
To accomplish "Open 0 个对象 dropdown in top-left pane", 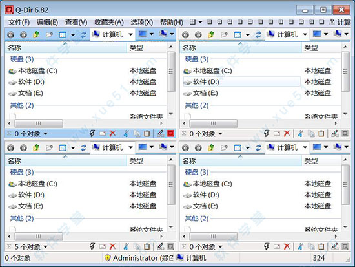I will [46, 134].
